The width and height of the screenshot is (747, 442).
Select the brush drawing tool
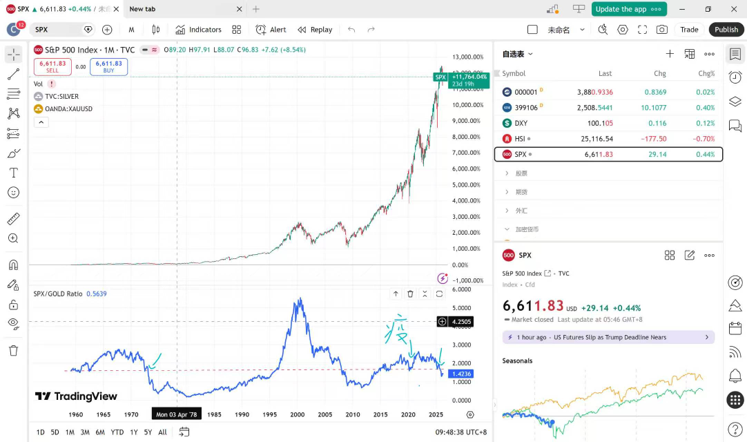coord(13,153)
